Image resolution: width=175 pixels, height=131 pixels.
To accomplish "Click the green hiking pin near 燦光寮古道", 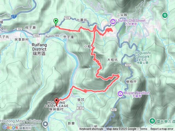I will [152, 121].
